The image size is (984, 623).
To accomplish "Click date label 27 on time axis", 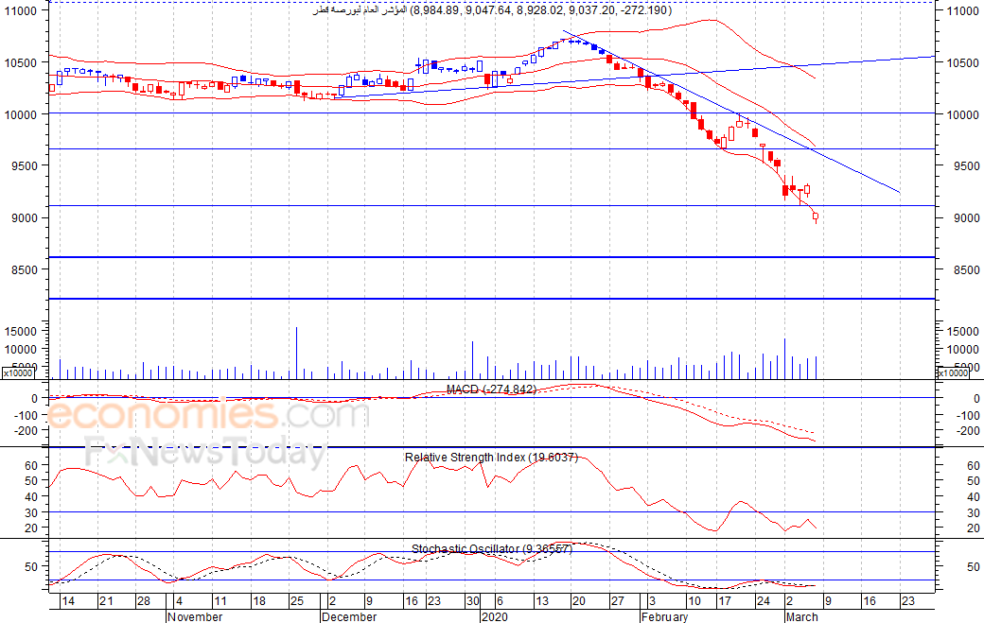I will (x=618, y=601).
